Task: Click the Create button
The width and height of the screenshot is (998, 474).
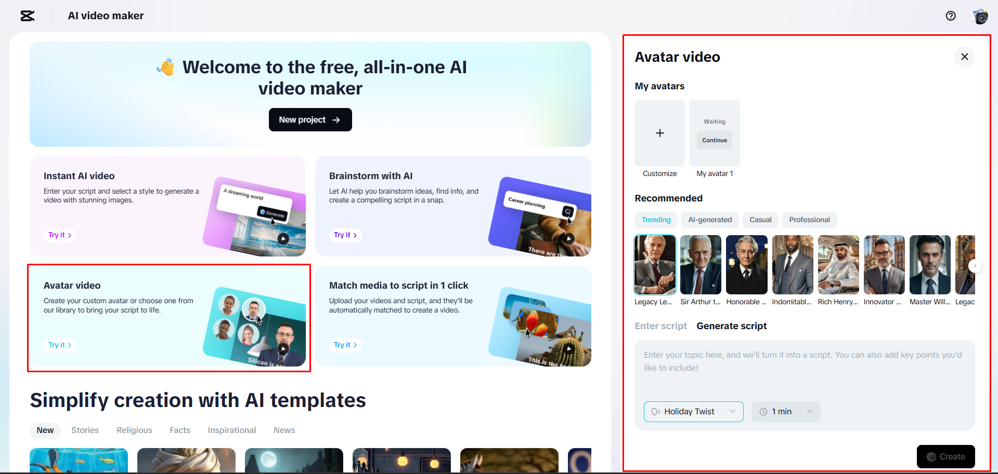Action: click(945, 456)
